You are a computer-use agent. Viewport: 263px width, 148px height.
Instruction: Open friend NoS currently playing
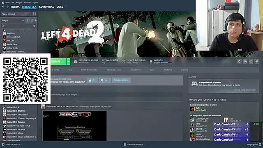tap(198, 109)
